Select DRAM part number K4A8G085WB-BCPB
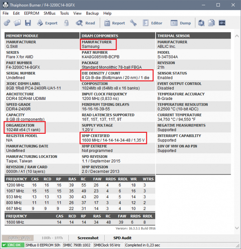Image resolution: width=241 pixels, height=249 pixels. 100,57
